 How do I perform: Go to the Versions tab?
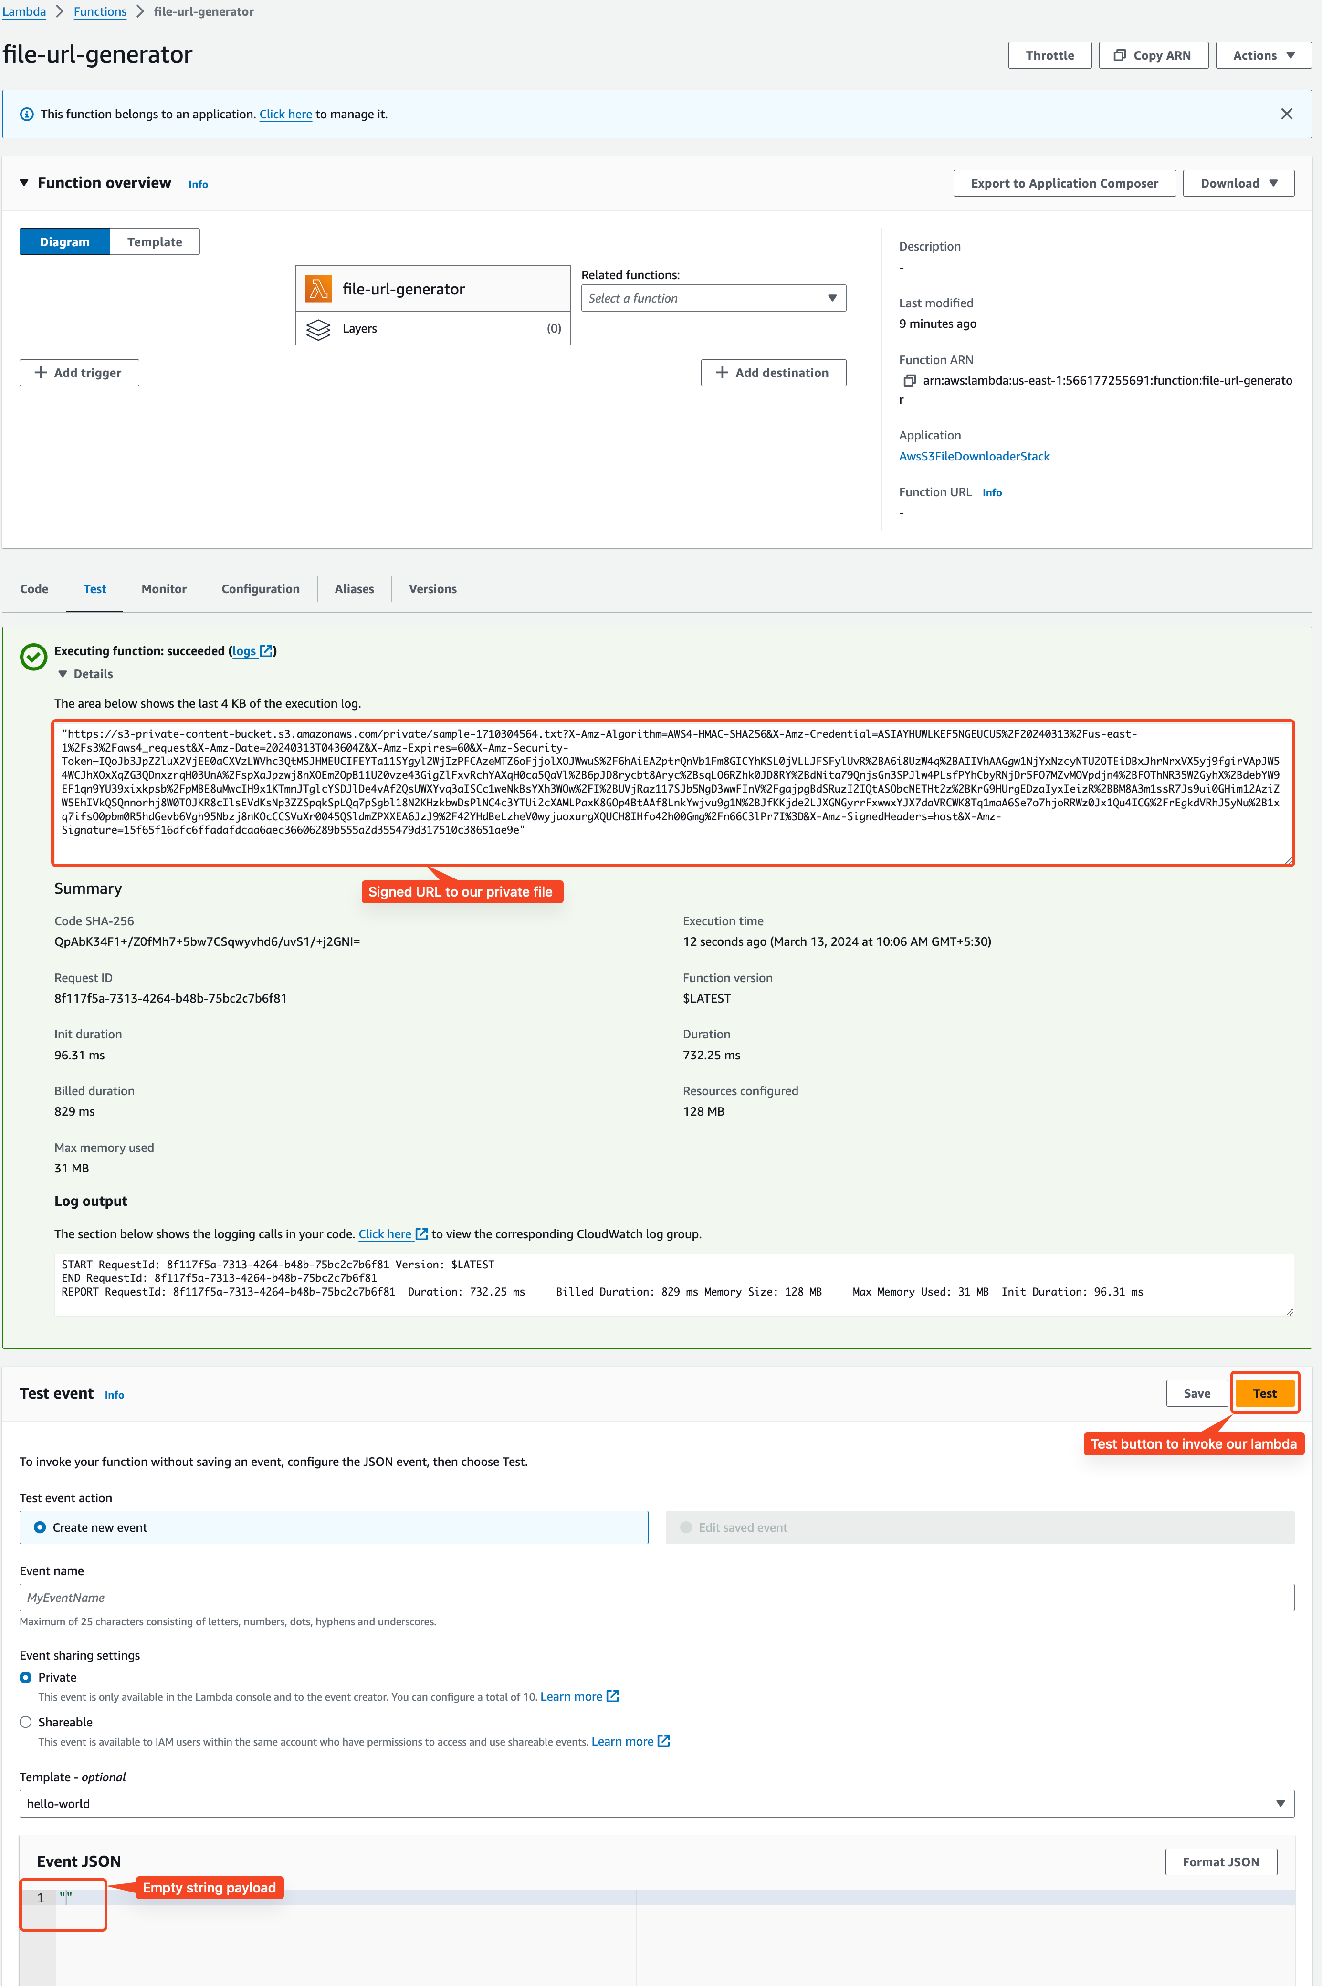pyautogui.click(x=432, y=589)
